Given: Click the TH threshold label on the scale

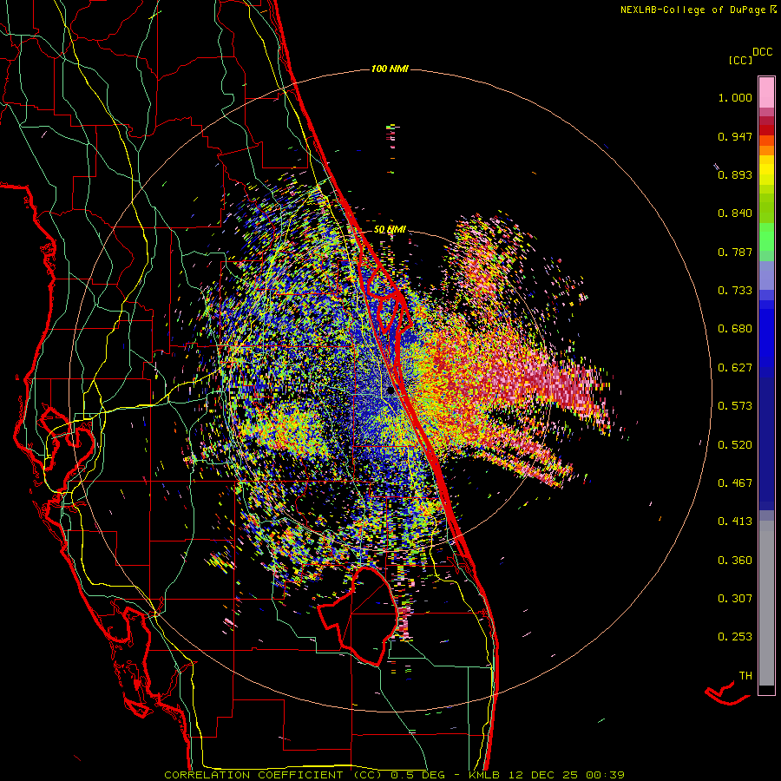Looking at the screenshot, I should coord(745,676).
